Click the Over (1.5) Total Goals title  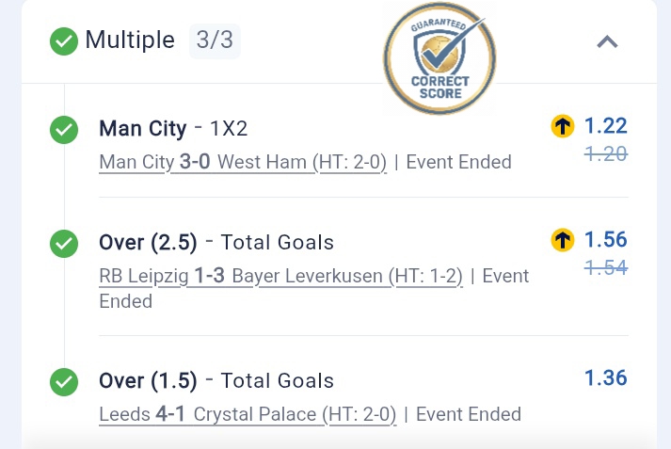(x=216, y=381)
